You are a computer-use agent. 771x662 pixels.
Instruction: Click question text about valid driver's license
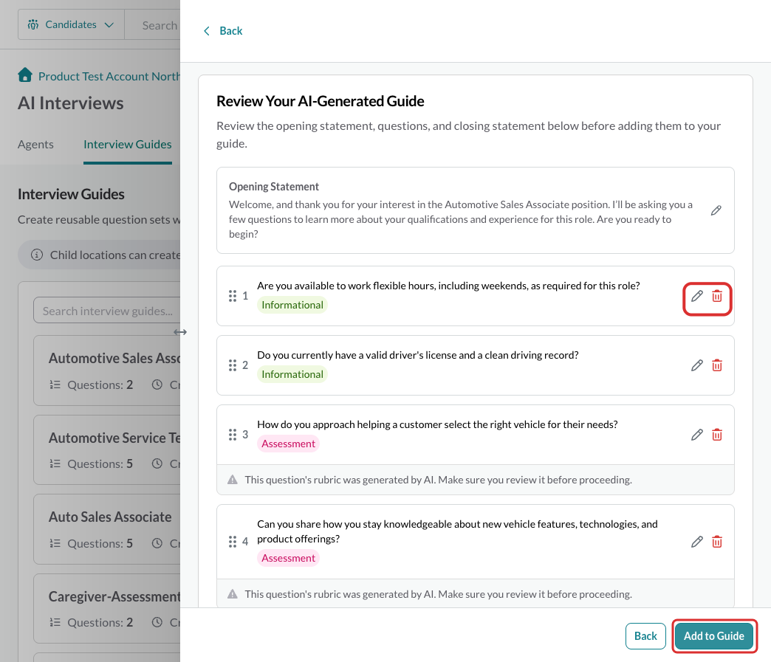point(418,355)
